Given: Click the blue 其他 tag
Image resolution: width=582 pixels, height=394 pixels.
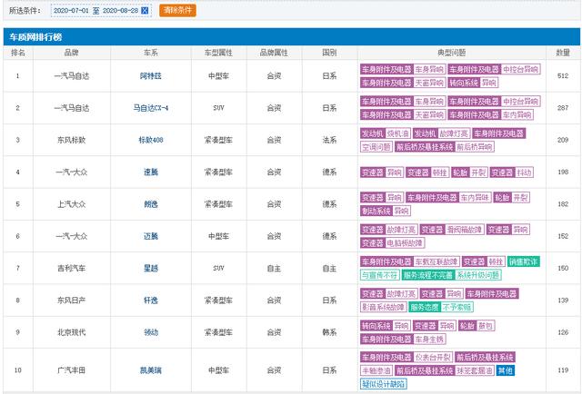Looking at the screenshot, I should pos(505,370).
